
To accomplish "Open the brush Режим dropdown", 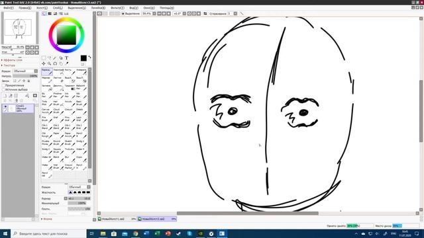I will (79, 187).
